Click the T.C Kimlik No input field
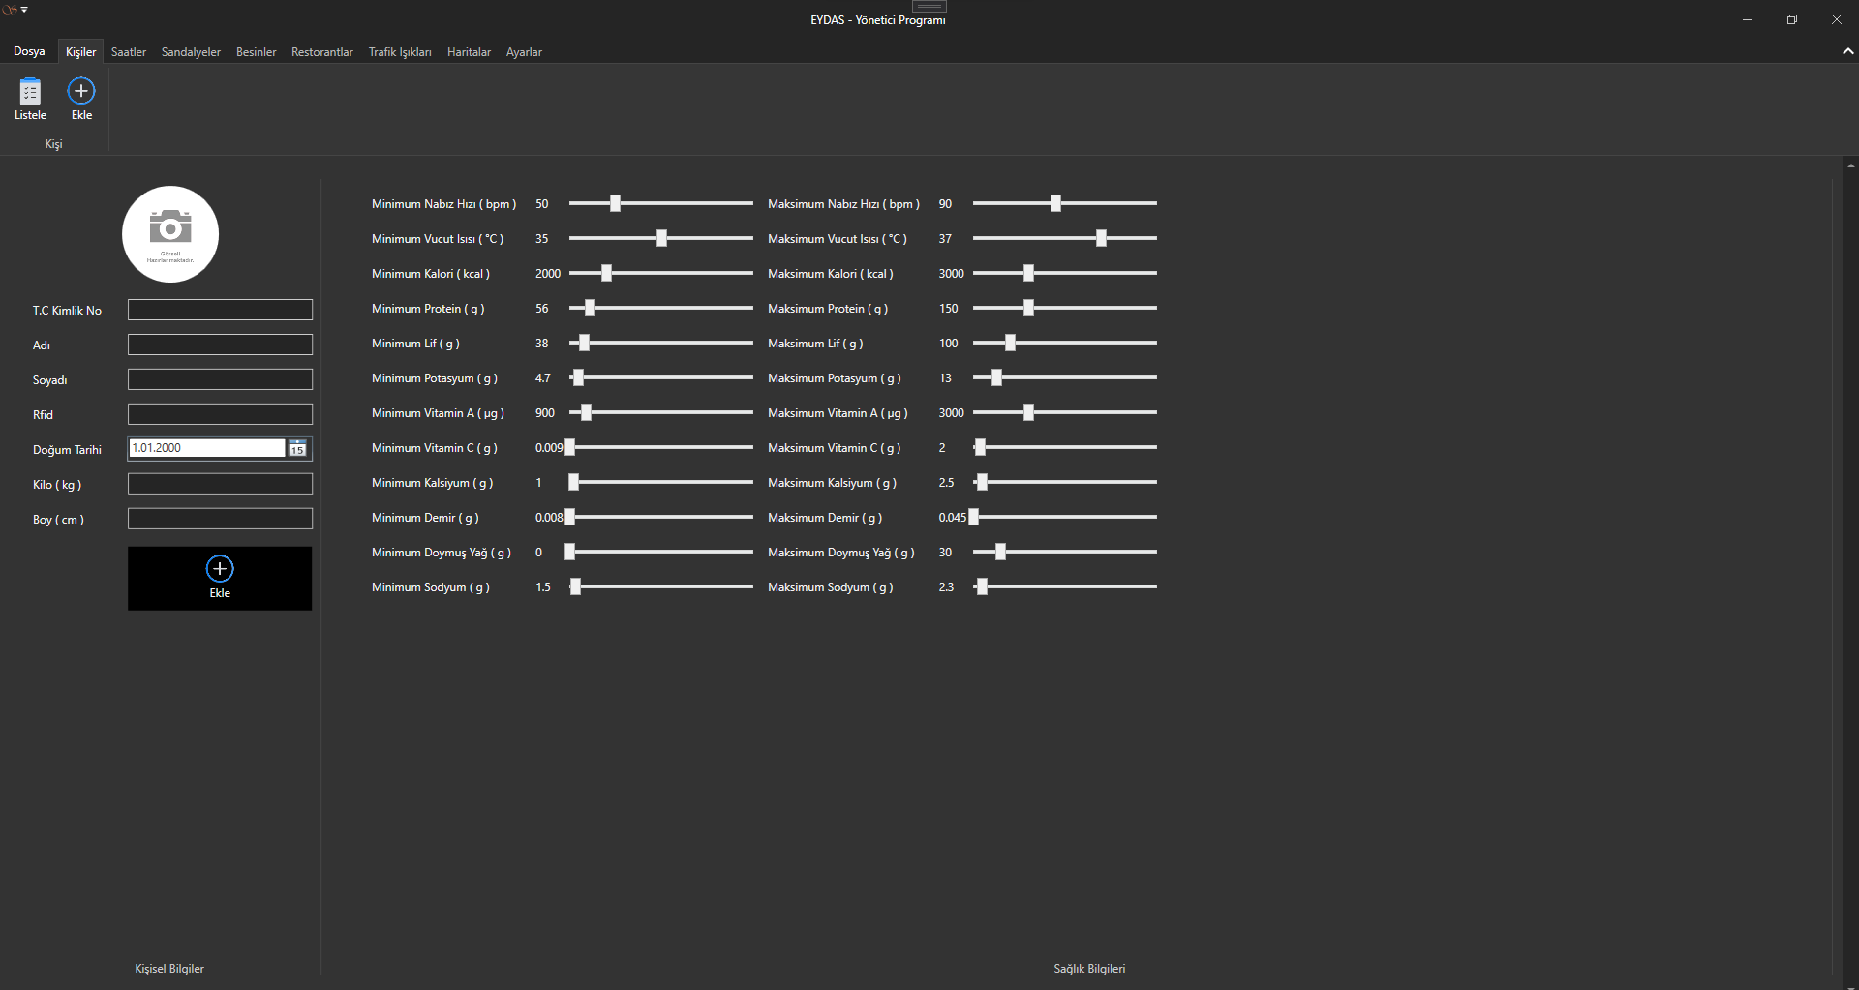The image size is (1859, 990). tap(220, 310)
